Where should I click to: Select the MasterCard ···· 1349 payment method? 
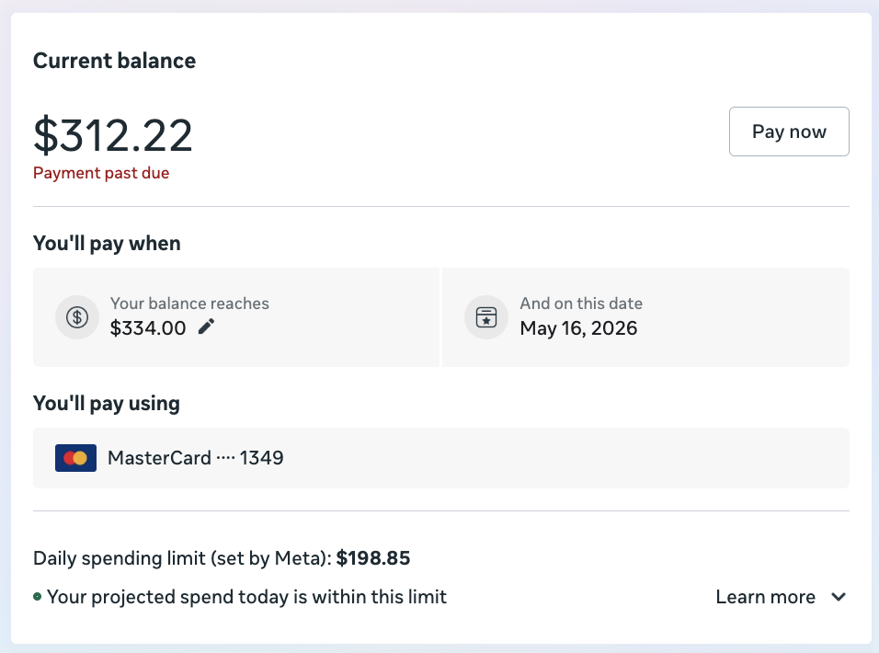click(x=196, y=457)
